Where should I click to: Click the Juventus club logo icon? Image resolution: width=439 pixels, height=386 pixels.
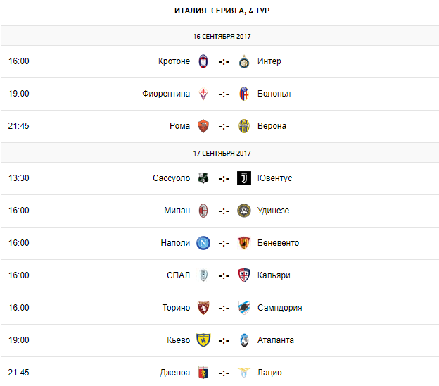click(x=244, y=178)
